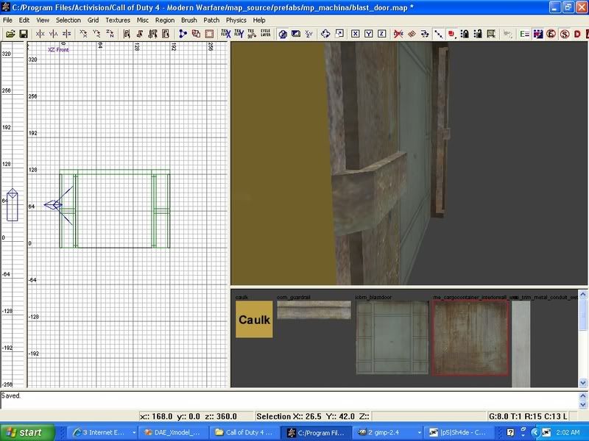
Task: Open the Call of Duty 4 folder taskbar window
Action: 244,432
